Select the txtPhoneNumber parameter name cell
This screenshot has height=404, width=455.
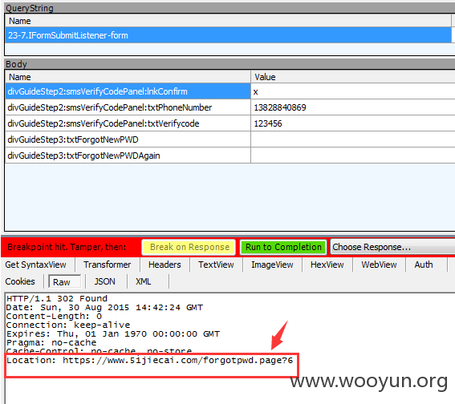click(x=128, y=107)
